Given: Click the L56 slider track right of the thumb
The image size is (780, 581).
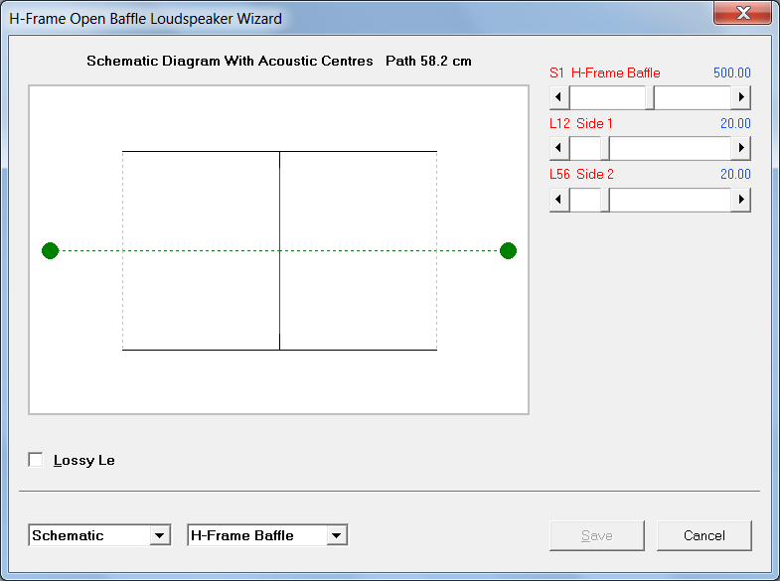Looking at the screenshot, I should point(670,200).
